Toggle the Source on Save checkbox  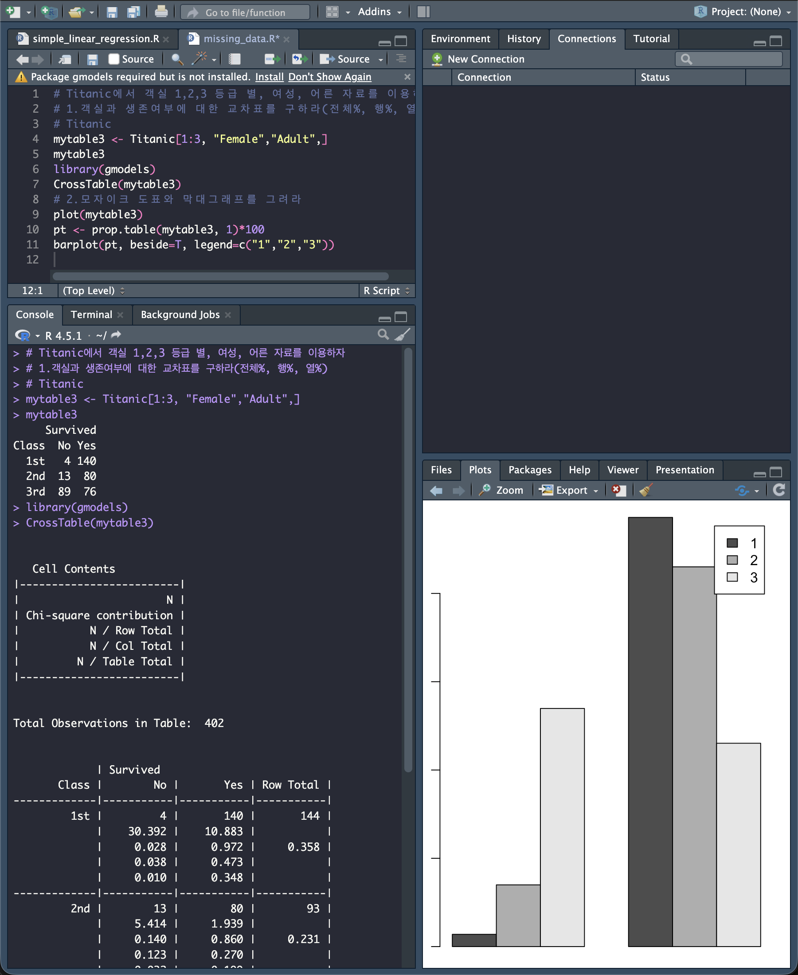(x=113, y=59)
